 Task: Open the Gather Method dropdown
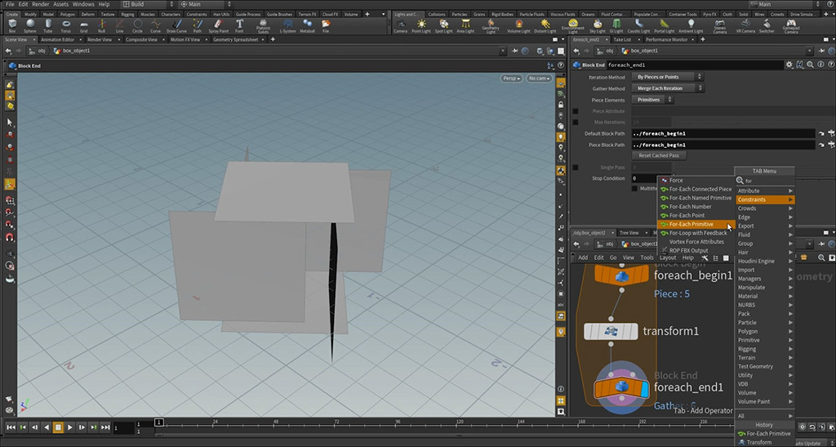click(x=668, y=88)
